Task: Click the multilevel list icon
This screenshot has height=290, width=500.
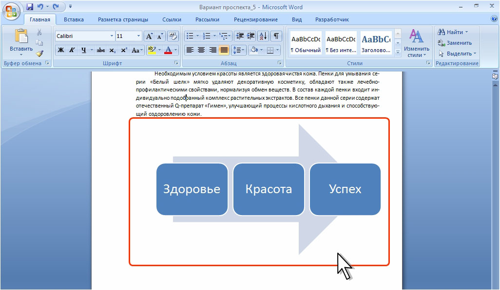Action: pos(224,36)
